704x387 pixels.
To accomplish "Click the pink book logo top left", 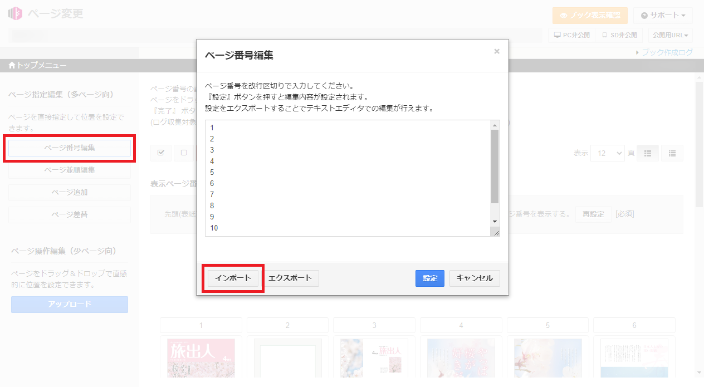I will [x=14, y=13].
